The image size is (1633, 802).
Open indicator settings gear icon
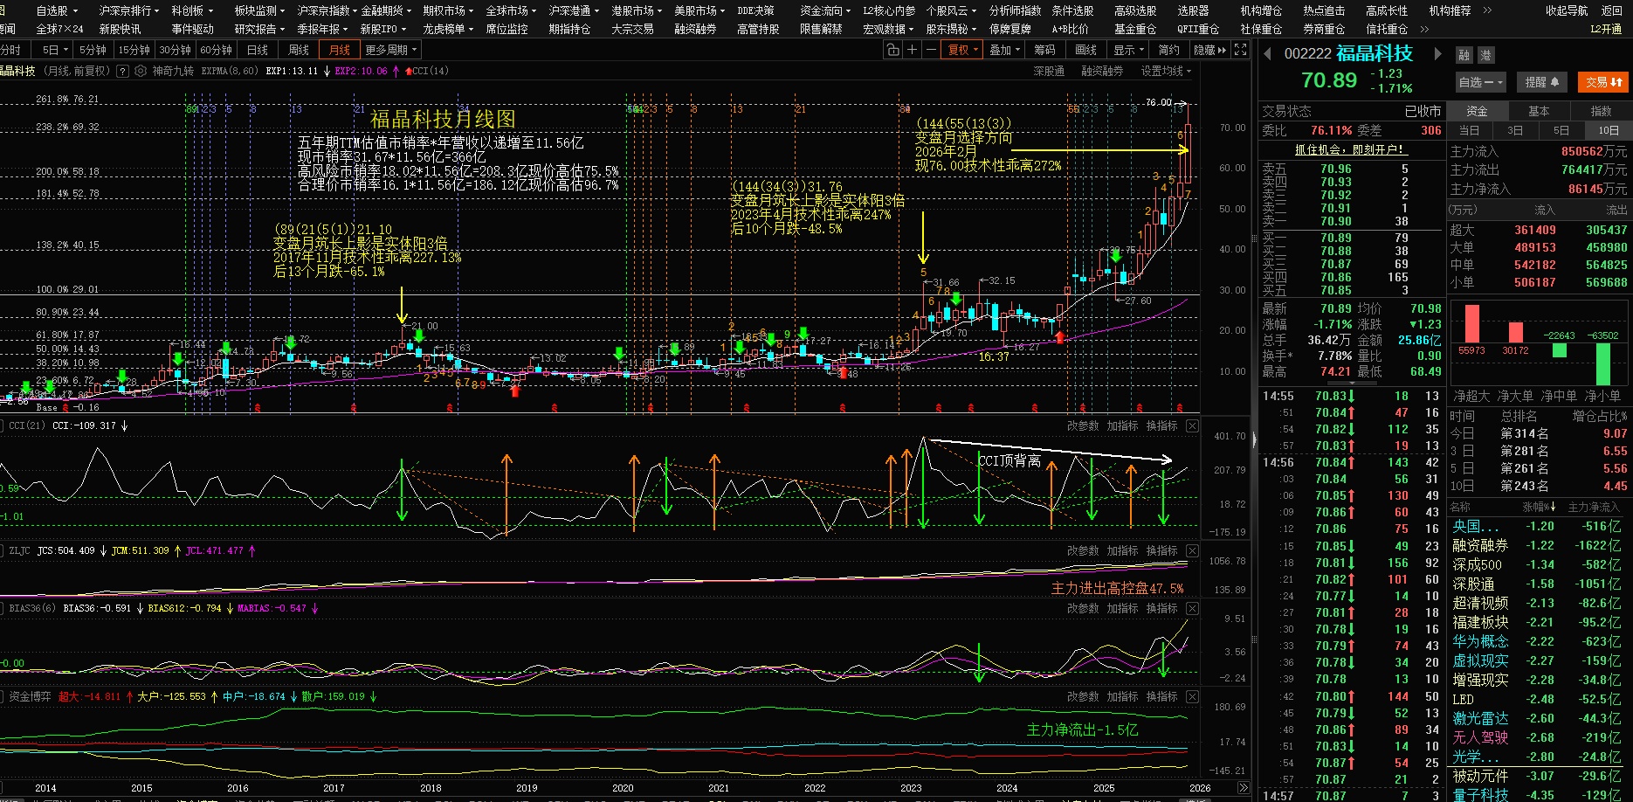click(141, 71)
